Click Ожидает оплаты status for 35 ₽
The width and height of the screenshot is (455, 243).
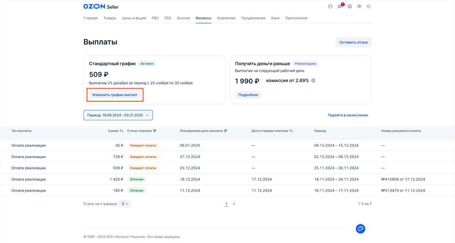point(143,145)
